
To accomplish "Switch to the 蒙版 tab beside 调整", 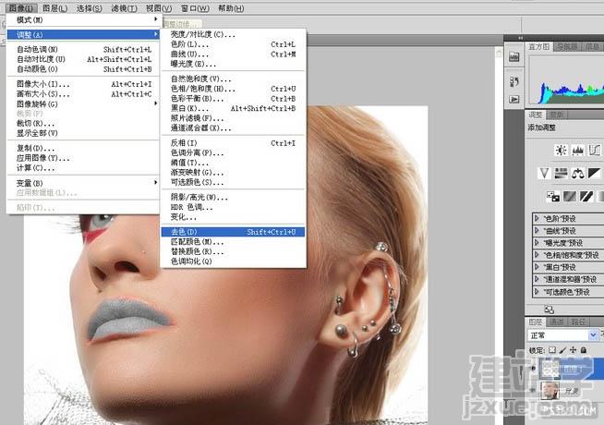I will 557,115.
